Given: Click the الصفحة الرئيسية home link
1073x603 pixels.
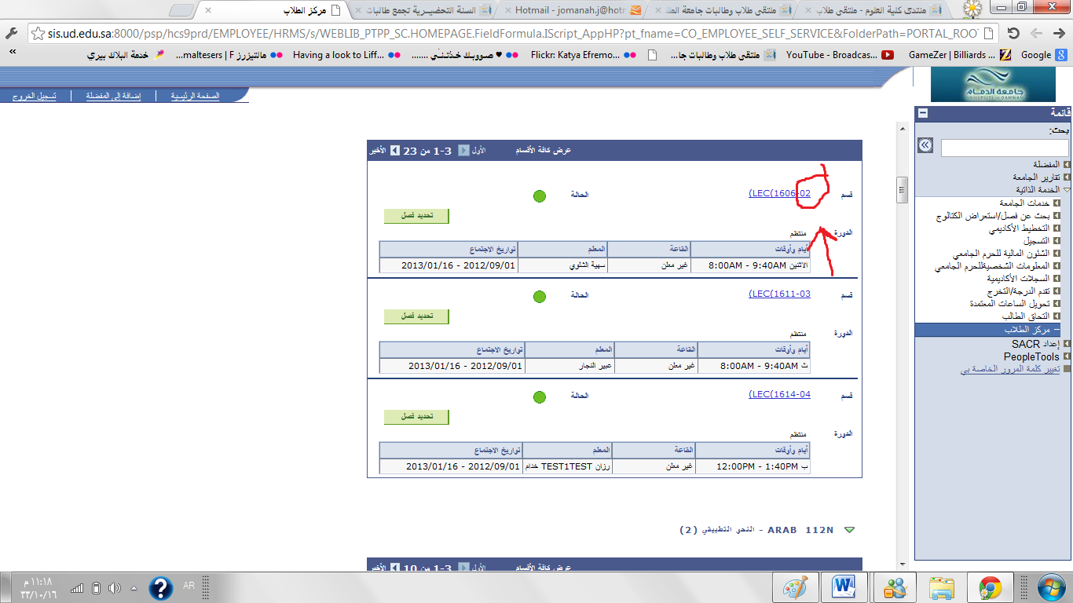Looking at the screenshot, I should [196, 96].
